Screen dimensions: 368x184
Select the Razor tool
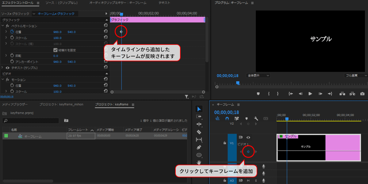[x=199, y=132]
